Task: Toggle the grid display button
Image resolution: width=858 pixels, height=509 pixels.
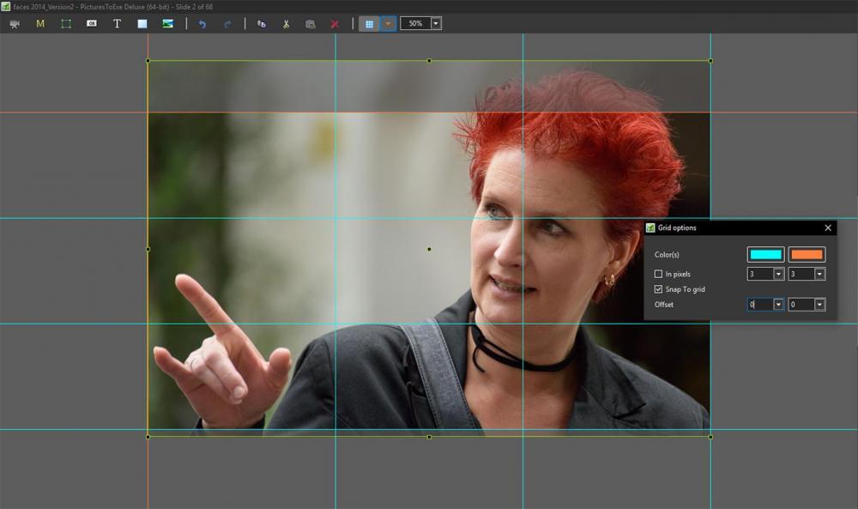Action: (x=369, y=24)
